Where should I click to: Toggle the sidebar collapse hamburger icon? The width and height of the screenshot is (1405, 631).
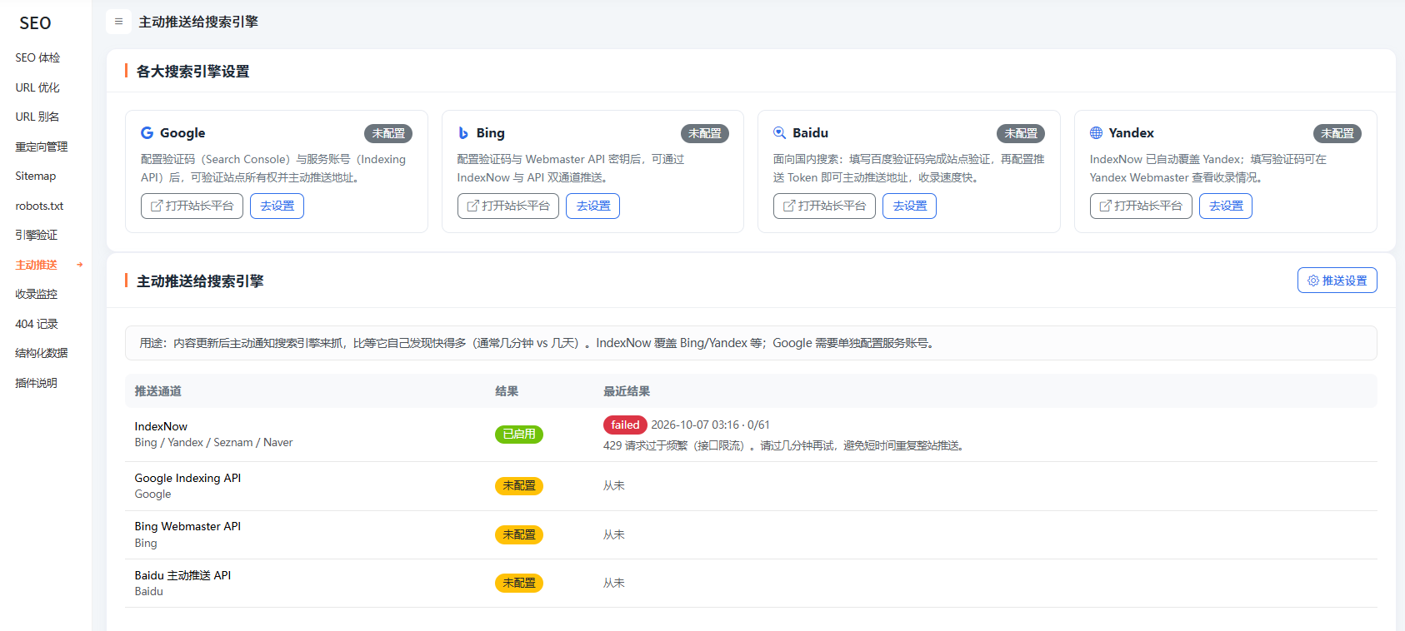pos(118,22)
